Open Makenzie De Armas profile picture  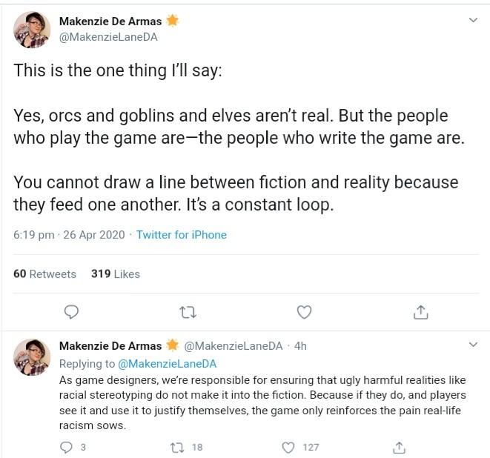(32, 30)
